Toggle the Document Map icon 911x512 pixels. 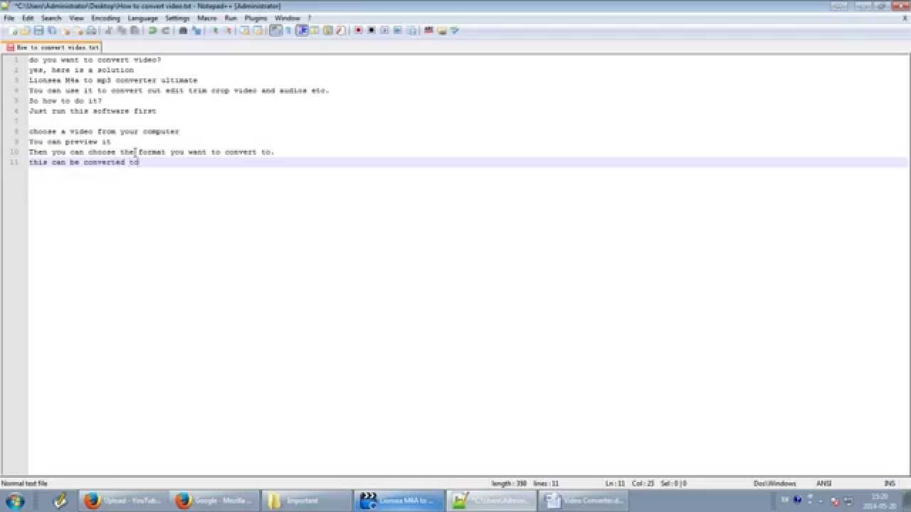(327, 31)
